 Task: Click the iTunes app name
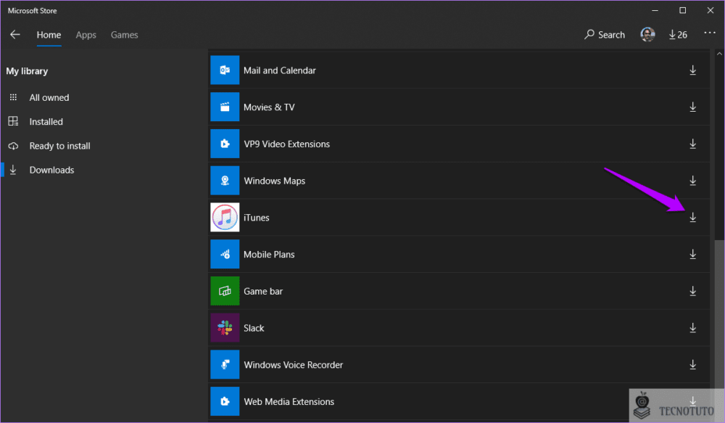[x=256, y=218]
